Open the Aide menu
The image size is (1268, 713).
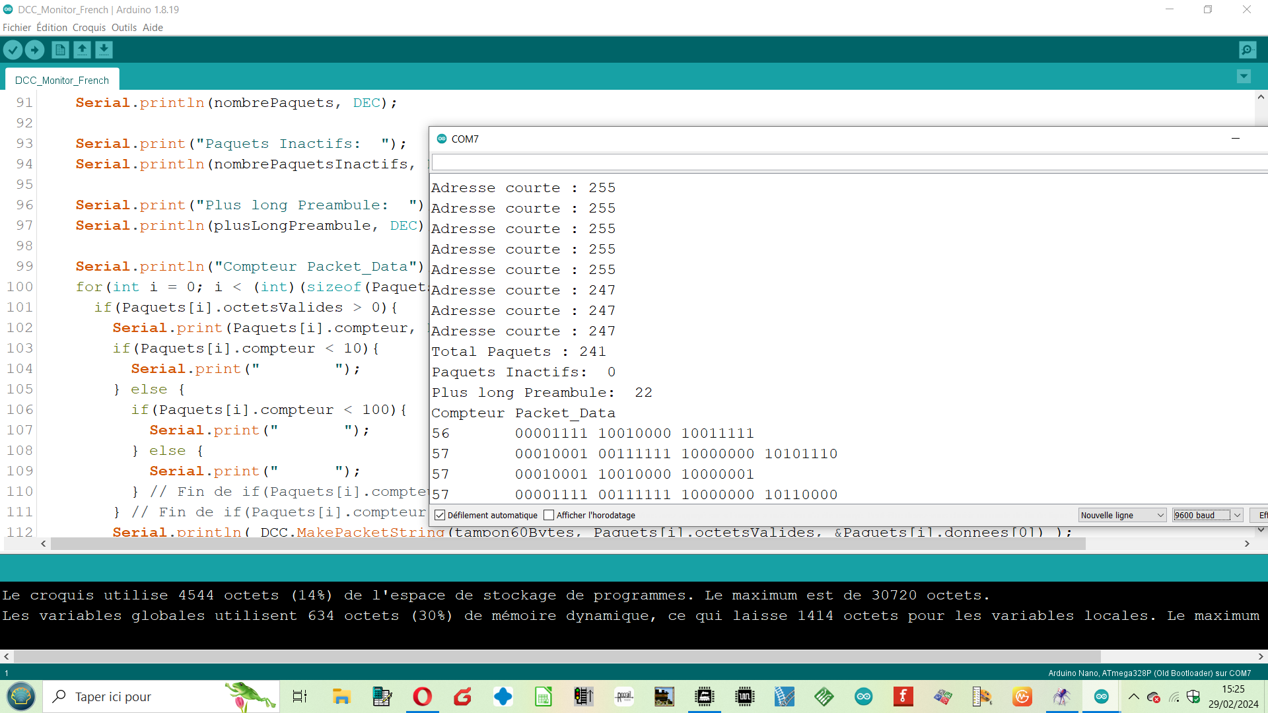(x=153, y=27)
